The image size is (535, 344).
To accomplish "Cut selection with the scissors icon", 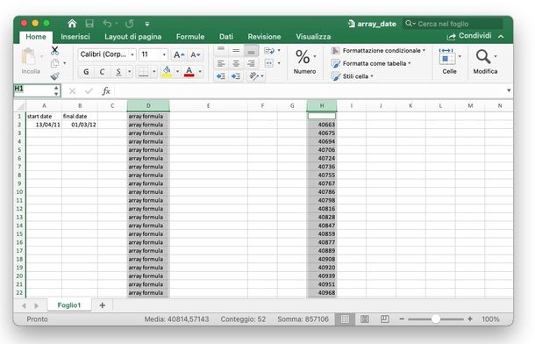I will (54, 51).
